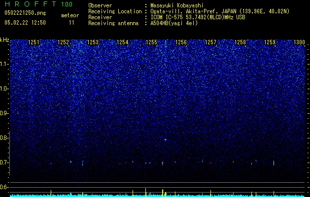The image size is (310, 197).
Task: Click the meteor echo below the 1259 marker
Action: (274, 163)
